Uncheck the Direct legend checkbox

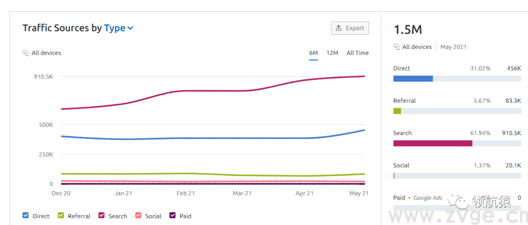(26, 216)
